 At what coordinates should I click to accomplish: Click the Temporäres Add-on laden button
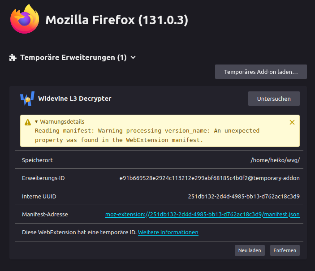[x=261, y=72]
